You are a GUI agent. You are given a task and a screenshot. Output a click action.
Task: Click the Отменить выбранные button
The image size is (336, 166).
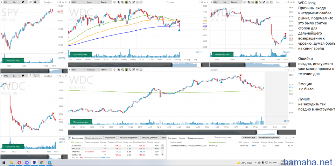click(x=269, y=138)
